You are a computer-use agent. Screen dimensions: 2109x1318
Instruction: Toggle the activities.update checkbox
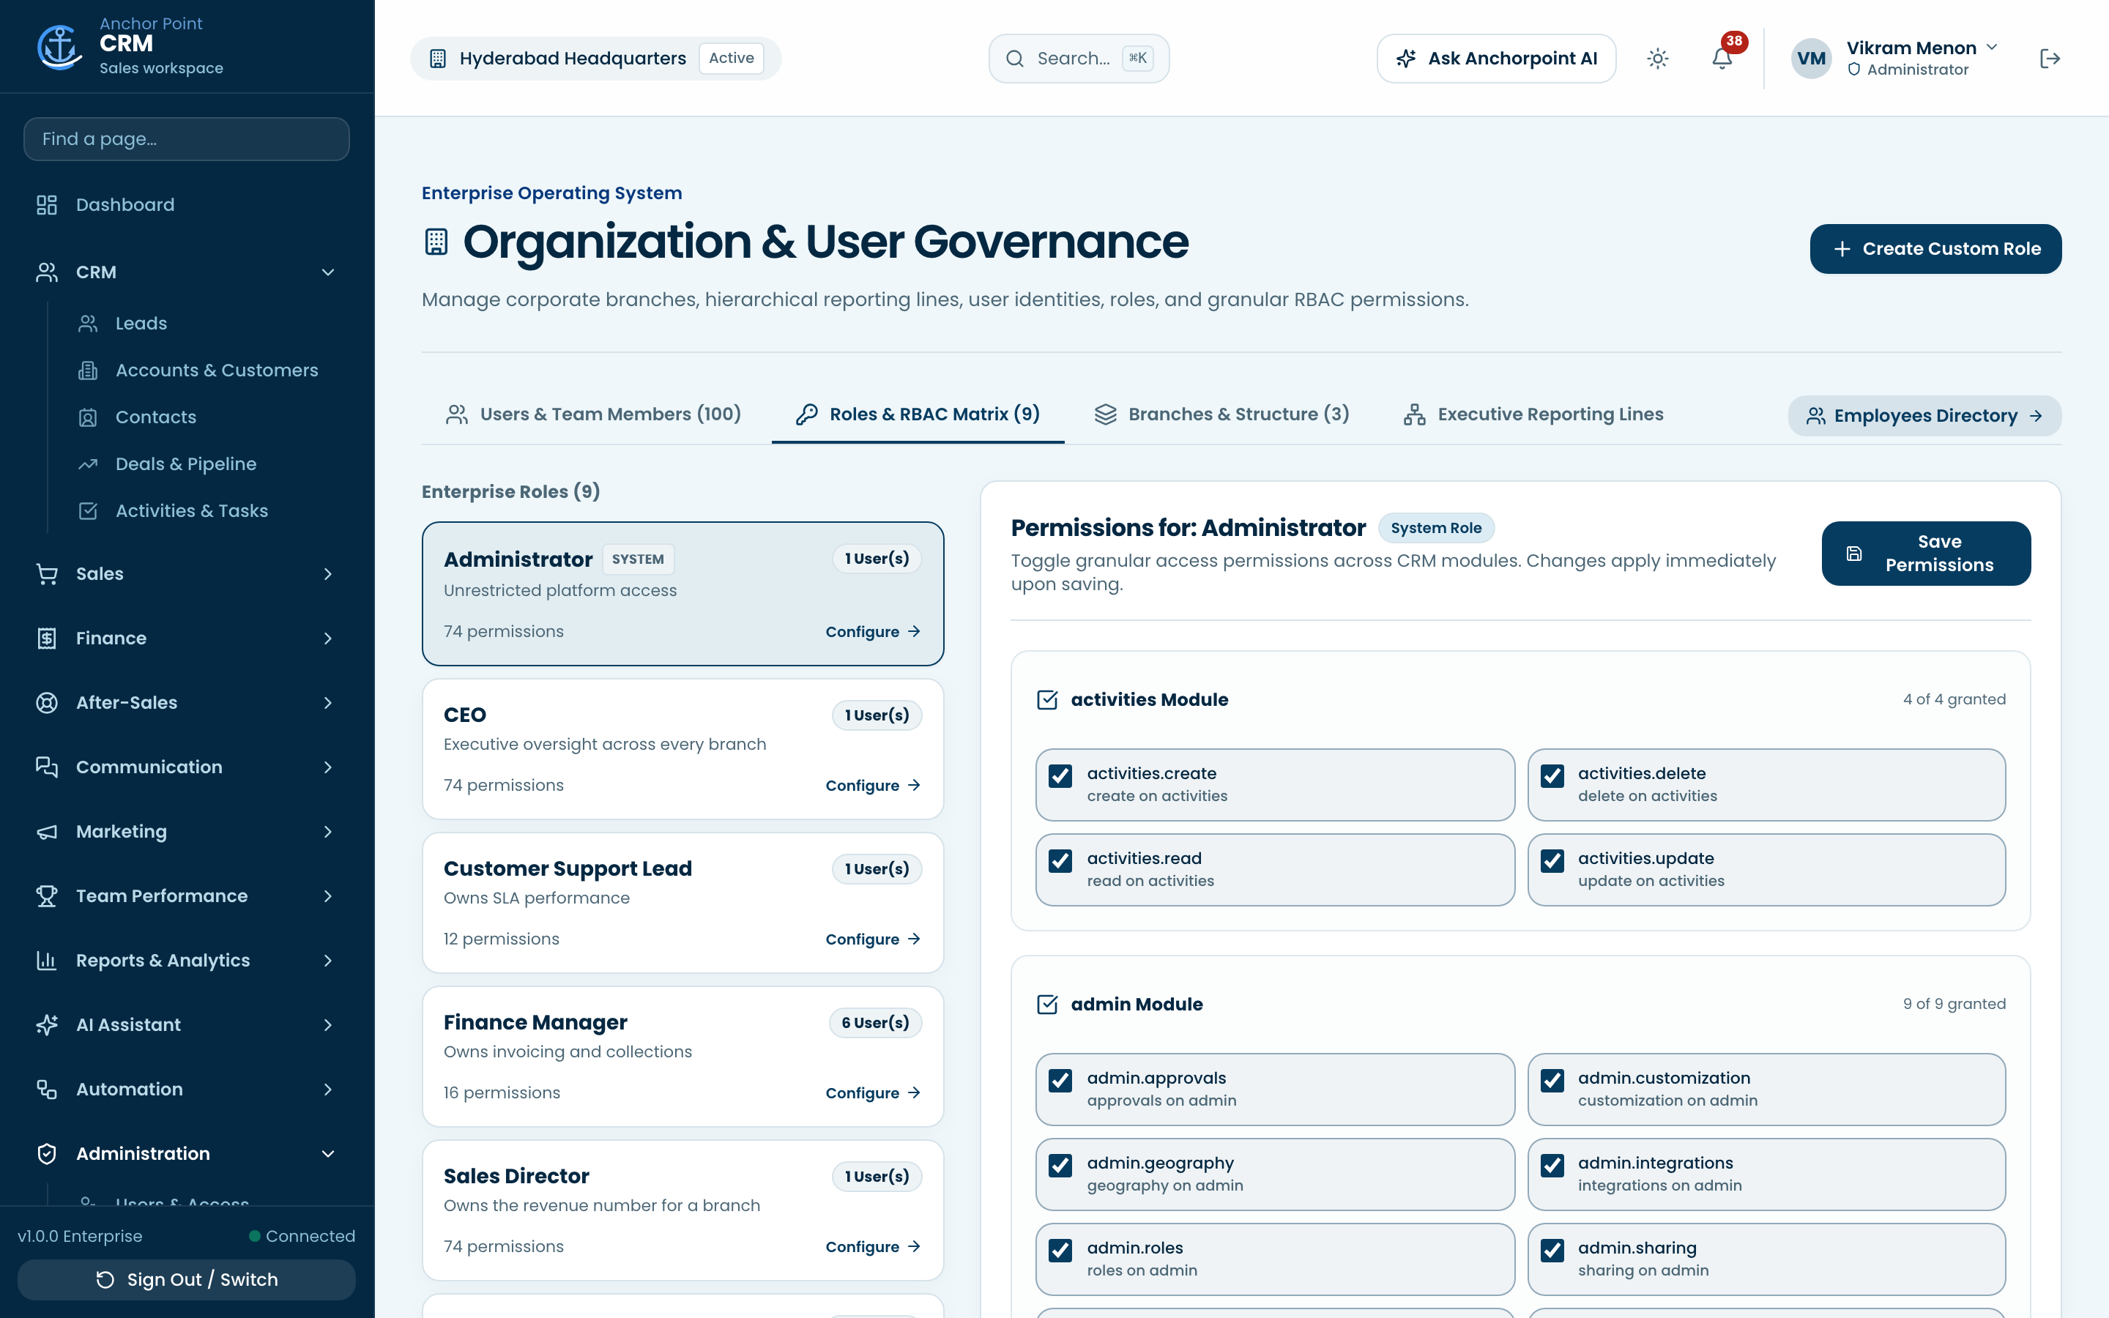[x=1552, y=861]
